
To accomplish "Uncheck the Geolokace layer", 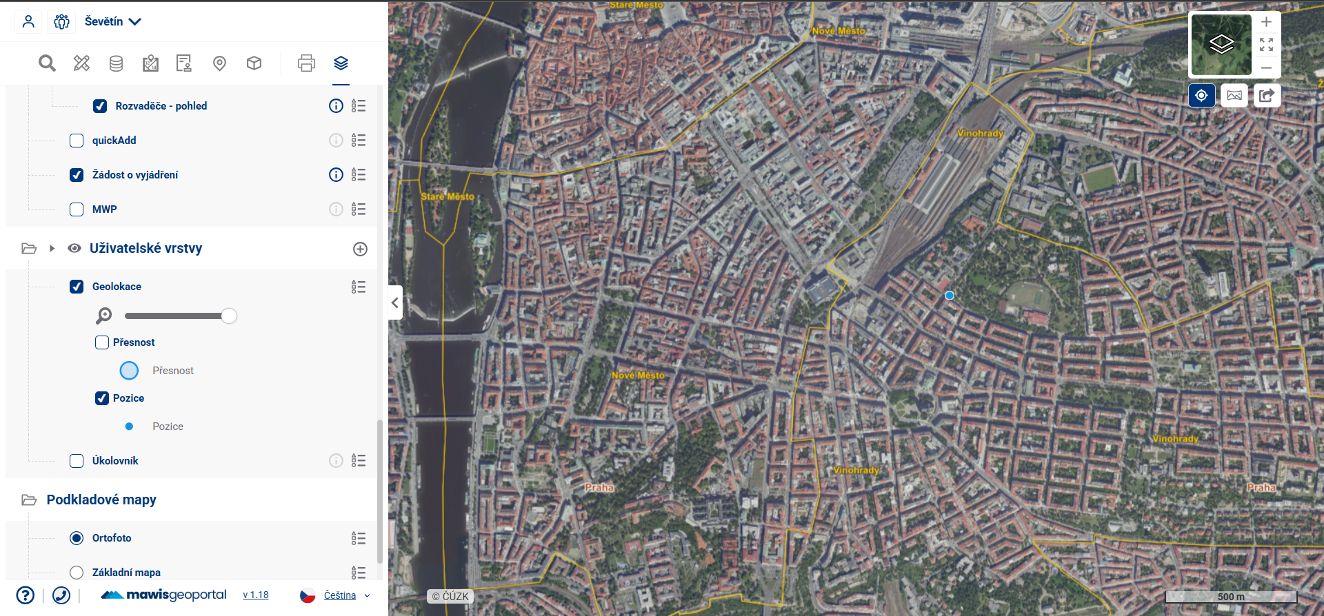I will tap(77, 287).
